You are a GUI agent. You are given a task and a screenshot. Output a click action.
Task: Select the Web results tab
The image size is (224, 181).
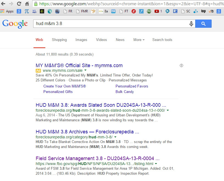39,40
